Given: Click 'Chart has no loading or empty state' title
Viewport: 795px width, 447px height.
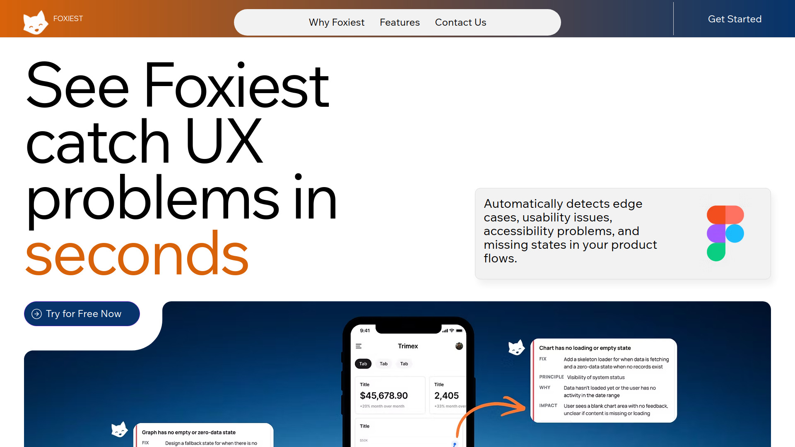Looking at the screenshot, I should pos(585,348).
